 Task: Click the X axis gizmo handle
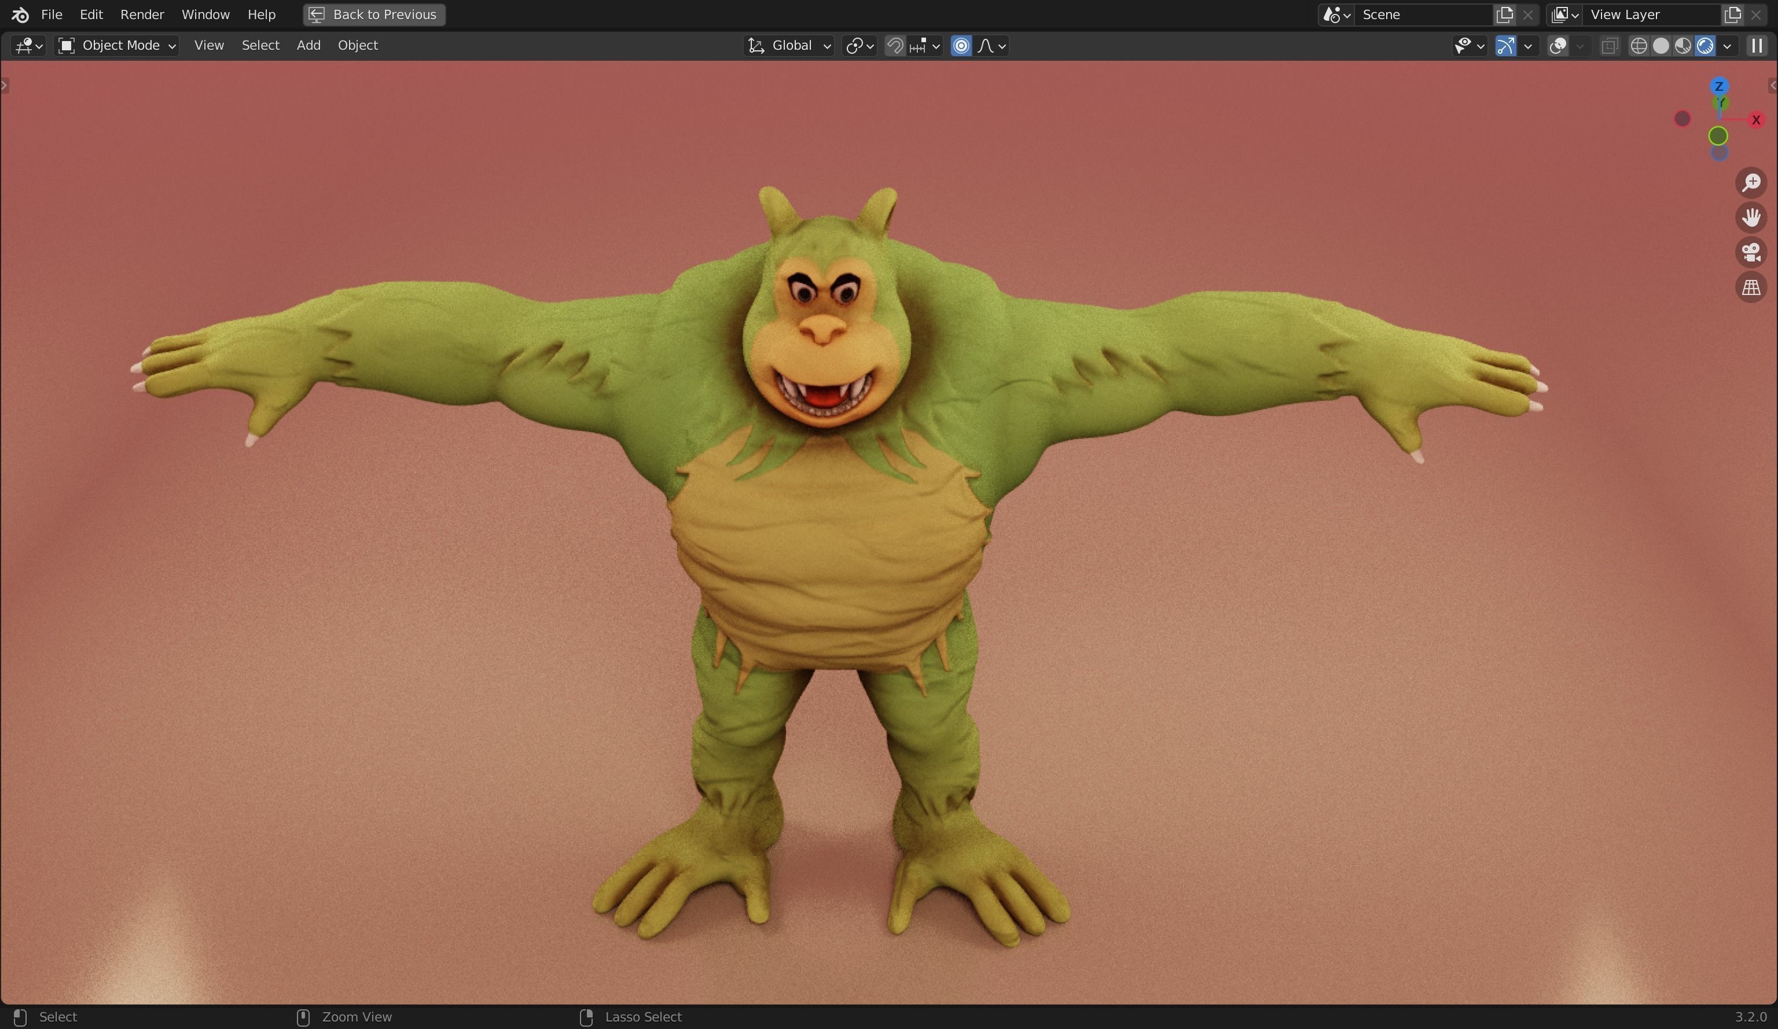point(1755,120)
